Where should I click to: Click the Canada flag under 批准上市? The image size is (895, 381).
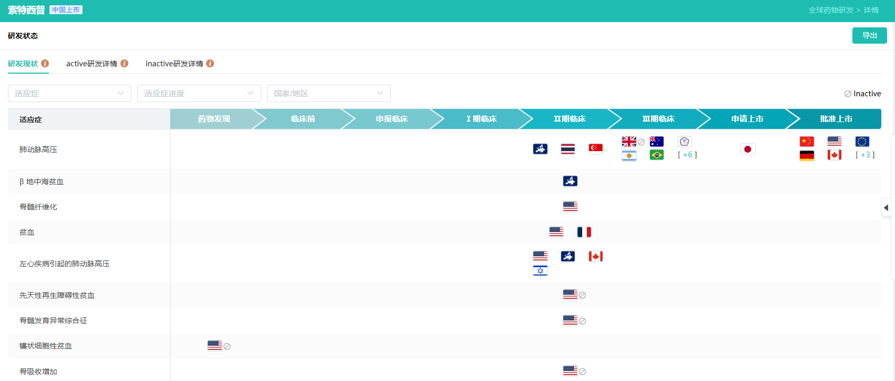[835, 155]
